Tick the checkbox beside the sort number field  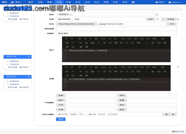tap(164, 19)
